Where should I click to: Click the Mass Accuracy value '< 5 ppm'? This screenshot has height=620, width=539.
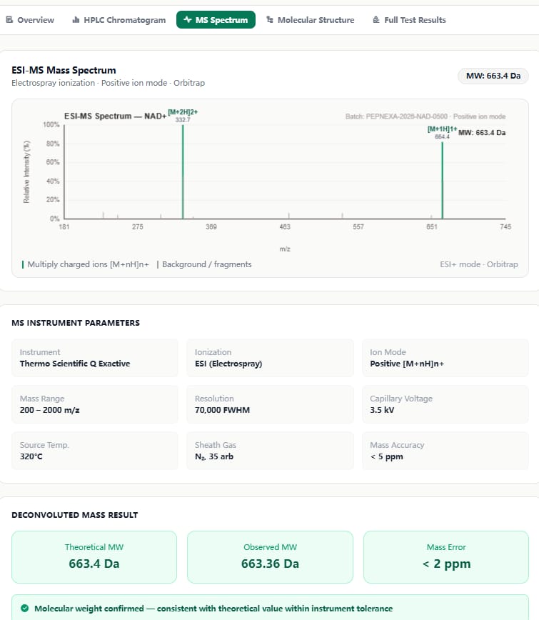(x=386, y=456)
